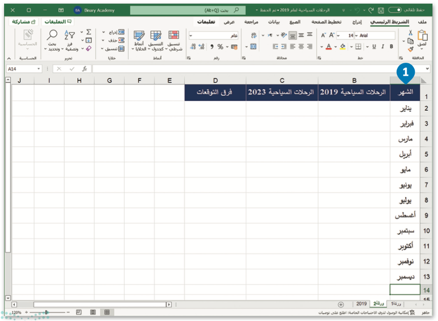This screenshot has width=438, height=321.
Task: Apply the red font color A
Action: pyautogui.click(x=329, y=47)
